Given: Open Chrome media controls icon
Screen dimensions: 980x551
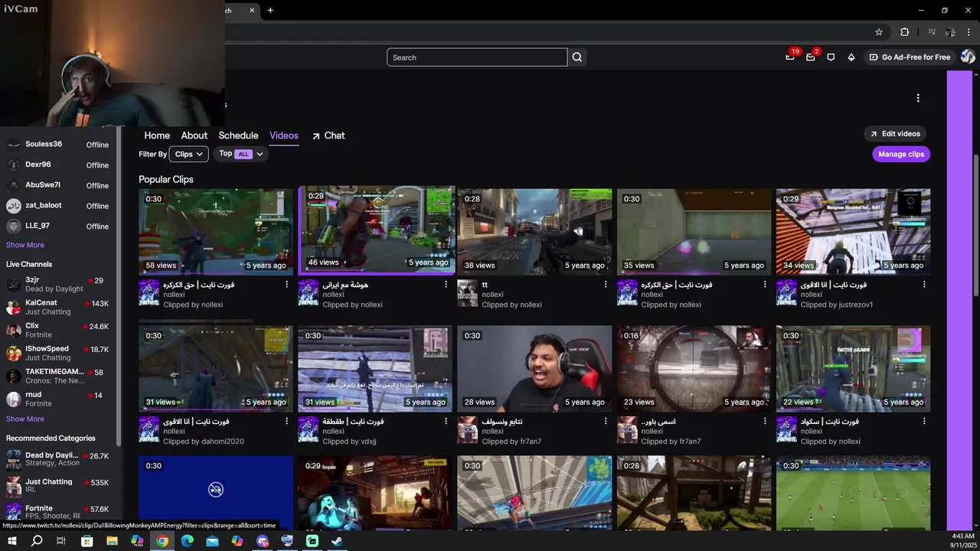Looking at the screenshot, I should pyautogui.click(x=932, y=32).
